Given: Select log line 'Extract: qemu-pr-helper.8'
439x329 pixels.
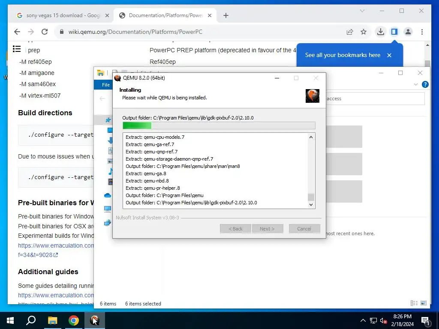Looking at the screenshot, I should [x=153, y=188].
